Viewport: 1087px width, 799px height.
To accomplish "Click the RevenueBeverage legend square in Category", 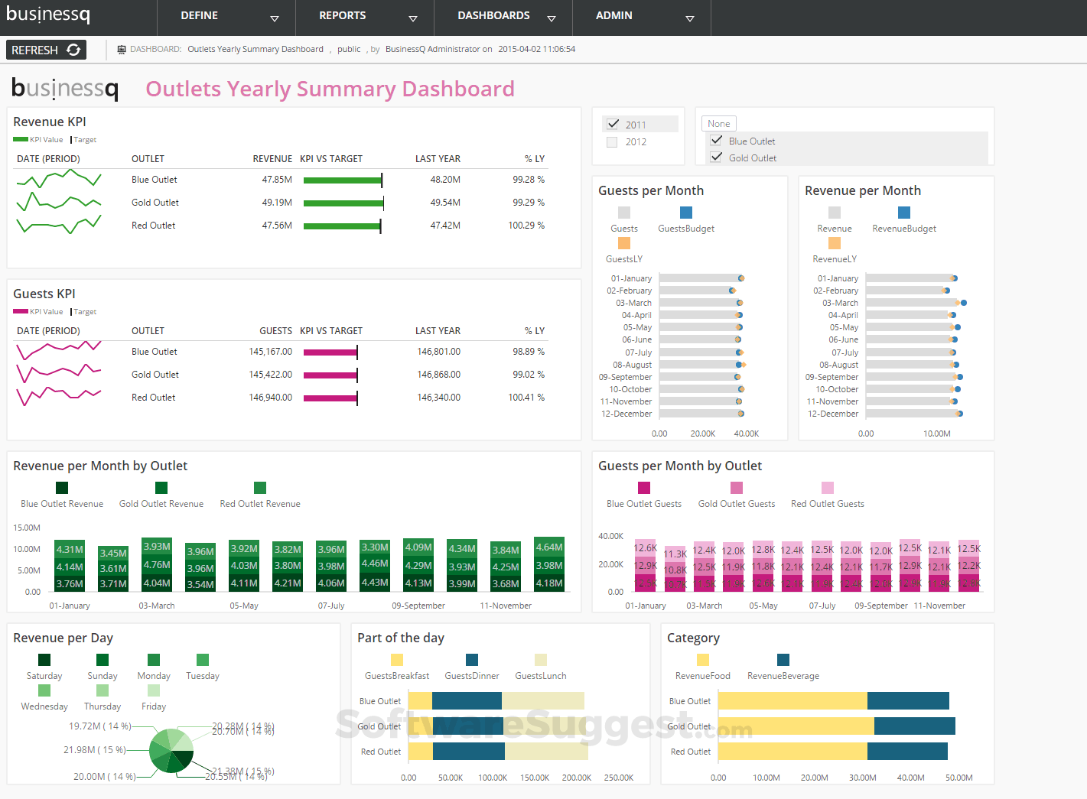I will (783, 658).
